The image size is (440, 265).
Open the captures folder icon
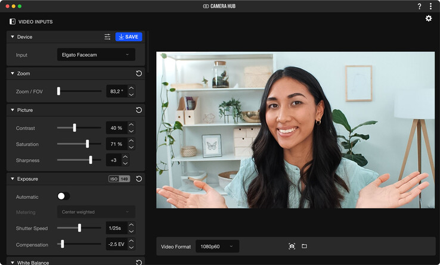tap(304, 246)
